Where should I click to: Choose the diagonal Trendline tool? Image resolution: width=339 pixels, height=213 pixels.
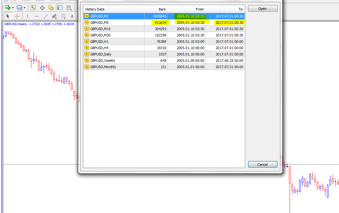[x=46, y=16]
